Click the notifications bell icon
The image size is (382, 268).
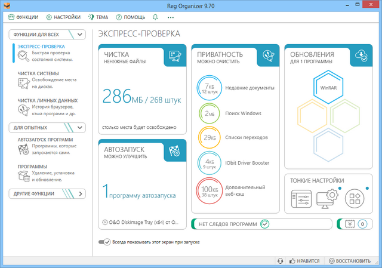pyautogui.click(x=156, y=18)
